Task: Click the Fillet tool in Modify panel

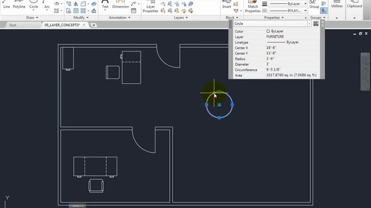Action: [x=83, y=3]
